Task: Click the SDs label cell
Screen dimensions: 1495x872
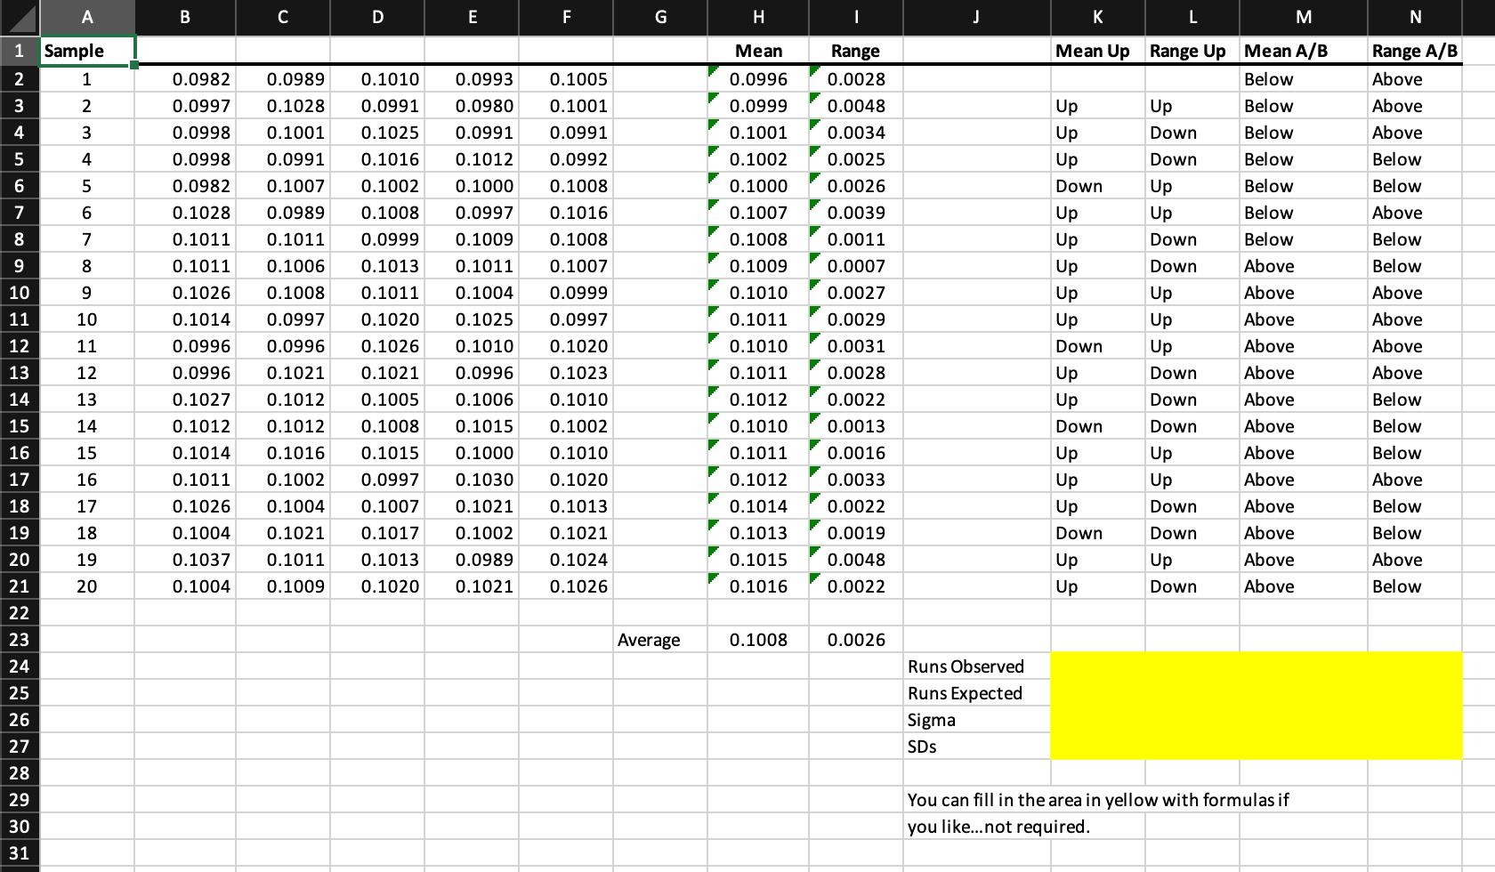Action: point(977,747)
